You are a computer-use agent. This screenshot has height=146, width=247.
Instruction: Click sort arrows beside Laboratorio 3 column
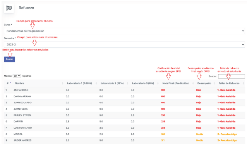click(x=158, y=83)
